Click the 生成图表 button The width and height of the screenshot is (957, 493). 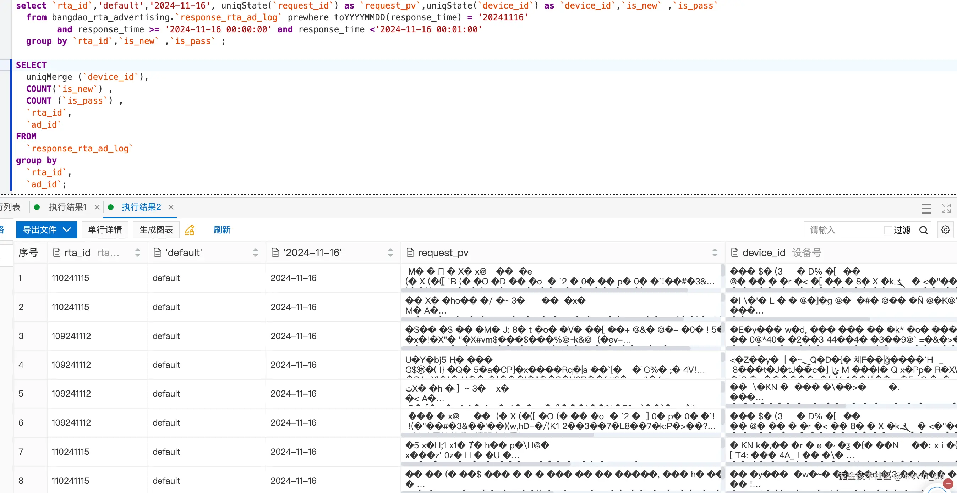[x=156, y=230]
